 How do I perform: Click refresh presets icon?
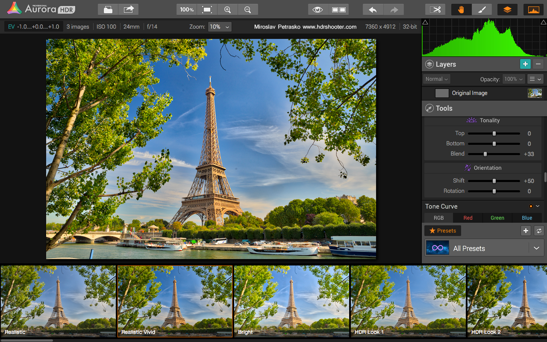click(539, 231)
